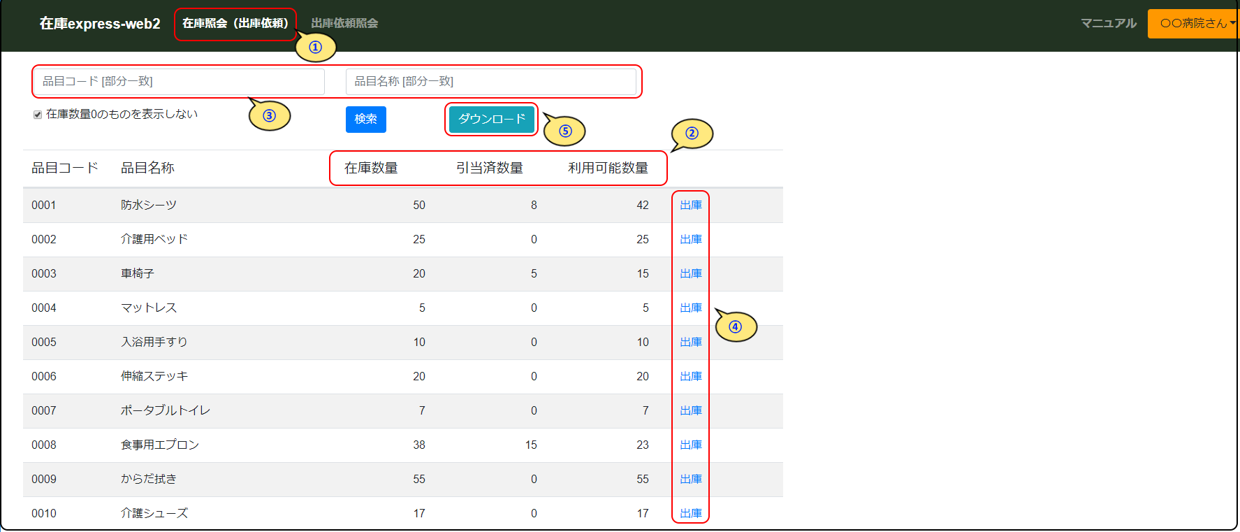Expand the ○○病院さん user dropdown
This screenshot has height=532, width=1240.
tap(1193, 23)
